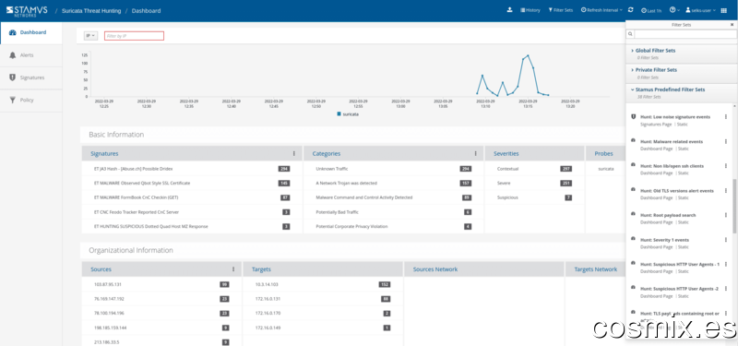Click the upload icon in top bar

click(x=509, y=10)
